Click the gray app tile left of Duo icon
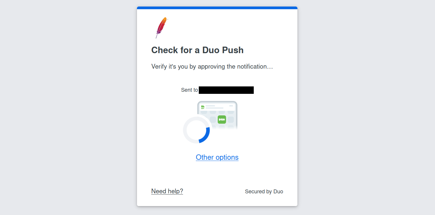 click(x=213, y=119)
